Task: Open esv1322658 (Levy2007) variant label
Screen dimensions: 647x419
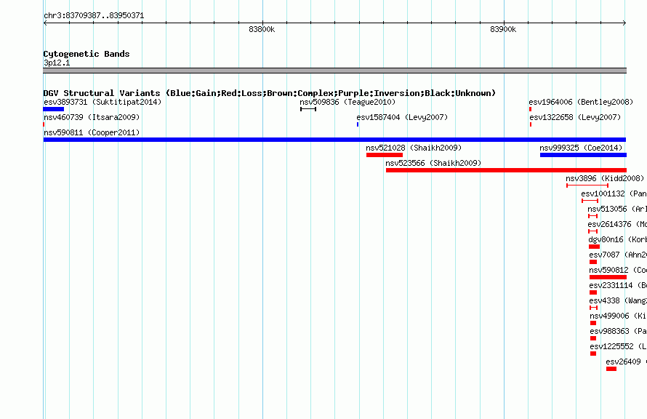Action: coord(575,117)
